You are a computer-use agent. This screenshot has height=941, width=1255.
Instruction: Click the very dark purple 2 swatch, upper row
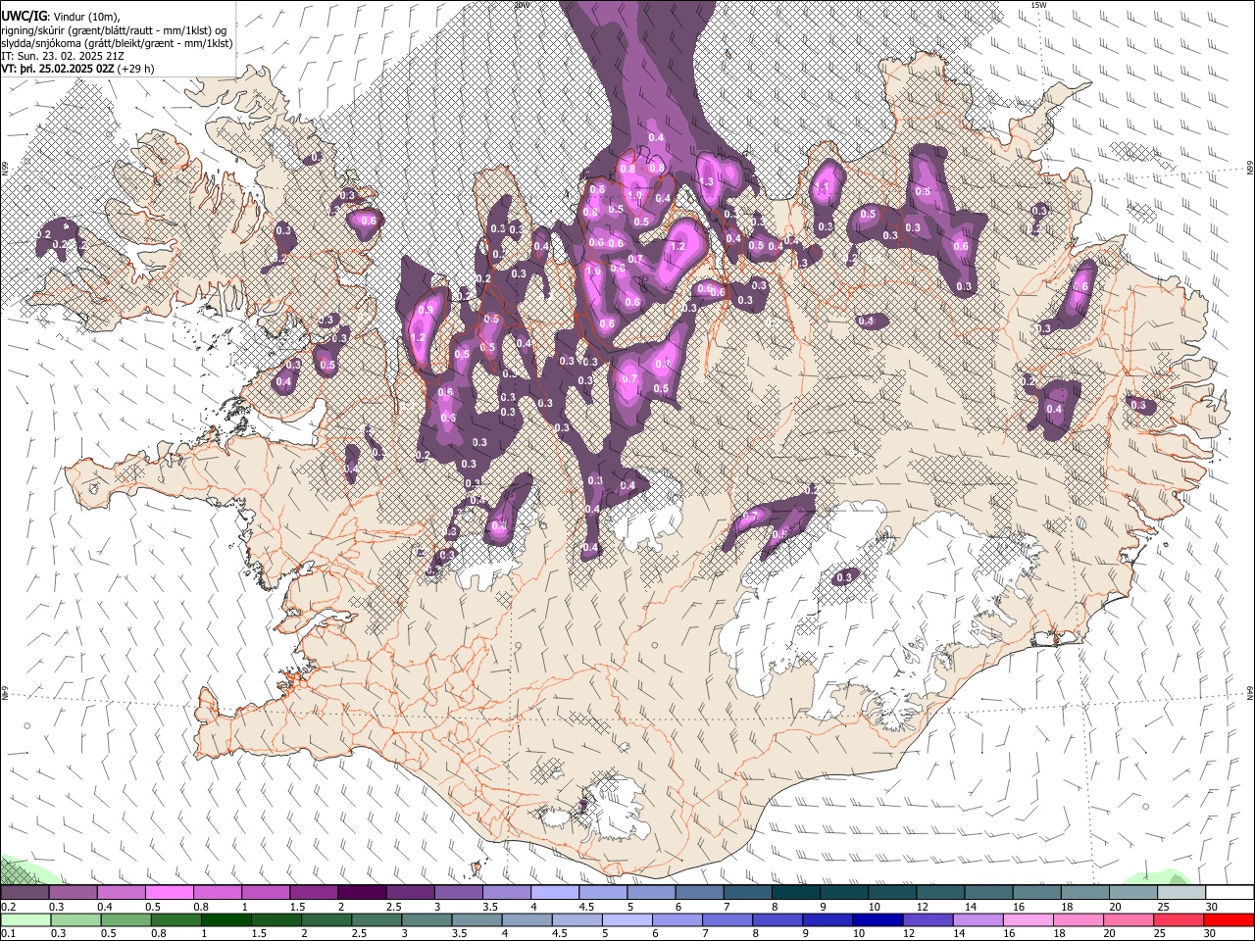[x=362, y=893]
